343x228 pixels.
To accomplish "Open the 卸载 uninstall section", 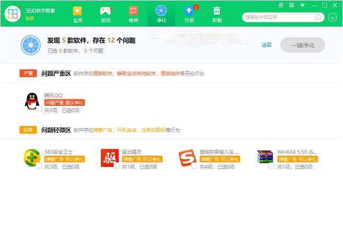I will click(217, 14).
